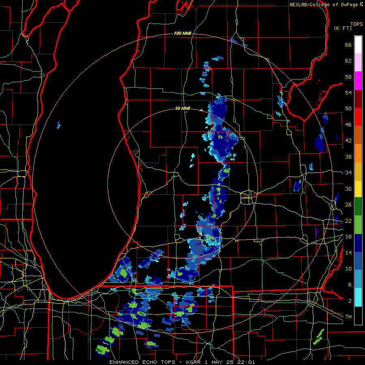Click the 46 value on the legend

tap(348, 125)
